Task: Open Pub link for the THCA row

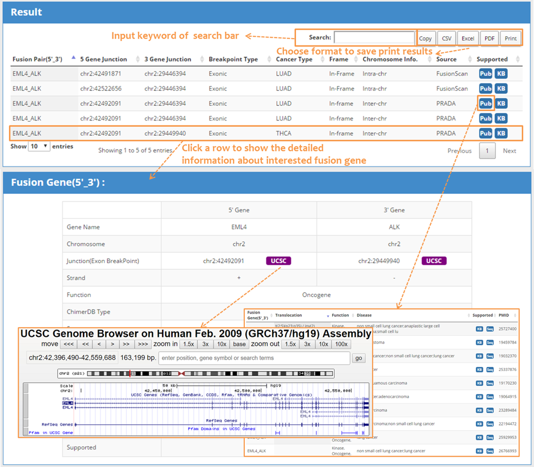Action: click(x=485, y=133)
